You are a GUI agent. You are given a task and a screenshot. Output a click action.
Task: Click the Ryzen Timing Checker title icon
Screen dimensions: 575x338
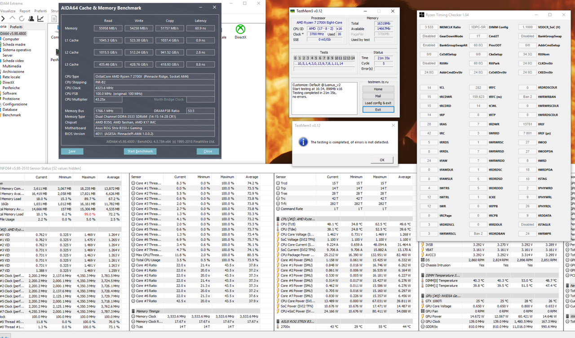point(422,15)
